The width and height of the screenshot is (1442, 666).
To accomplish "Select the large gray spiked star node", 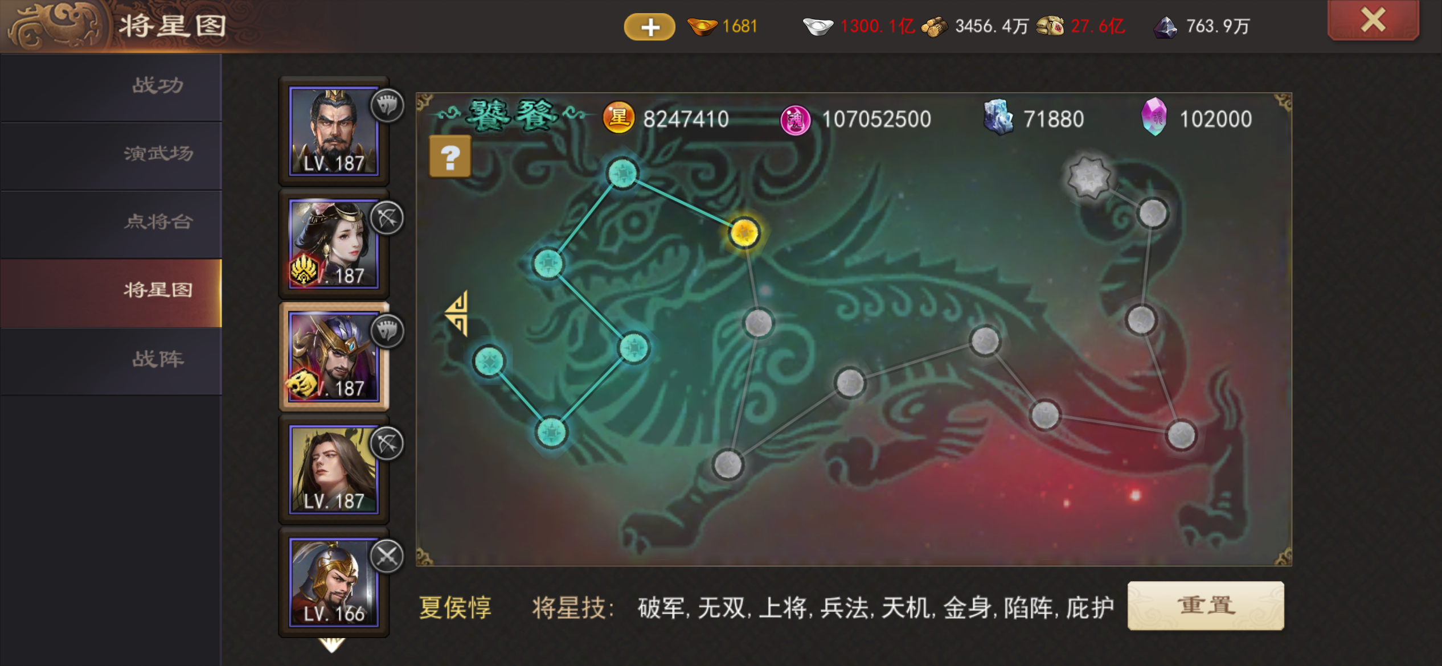I will coord(1088,178).
